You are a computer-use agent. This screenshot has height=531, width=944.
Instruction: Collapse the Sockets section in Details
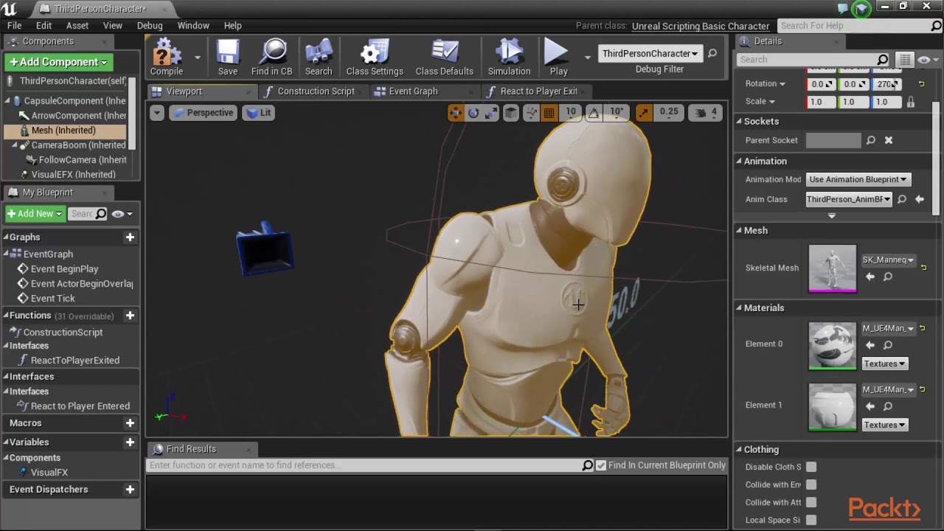tap(739, 121)
